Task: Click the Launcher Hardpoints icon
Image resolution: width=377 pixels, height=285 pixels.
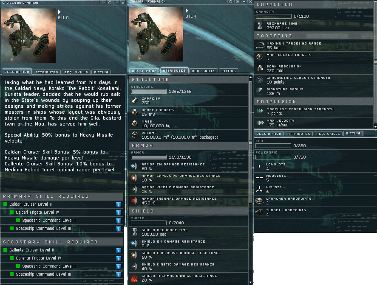Action: pyautogui.click(x=259, y=201)
